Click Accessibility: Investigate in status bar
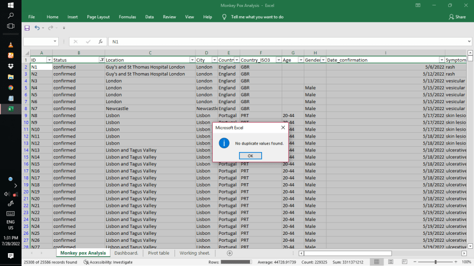The image size is (474, 266). point(108,262)
